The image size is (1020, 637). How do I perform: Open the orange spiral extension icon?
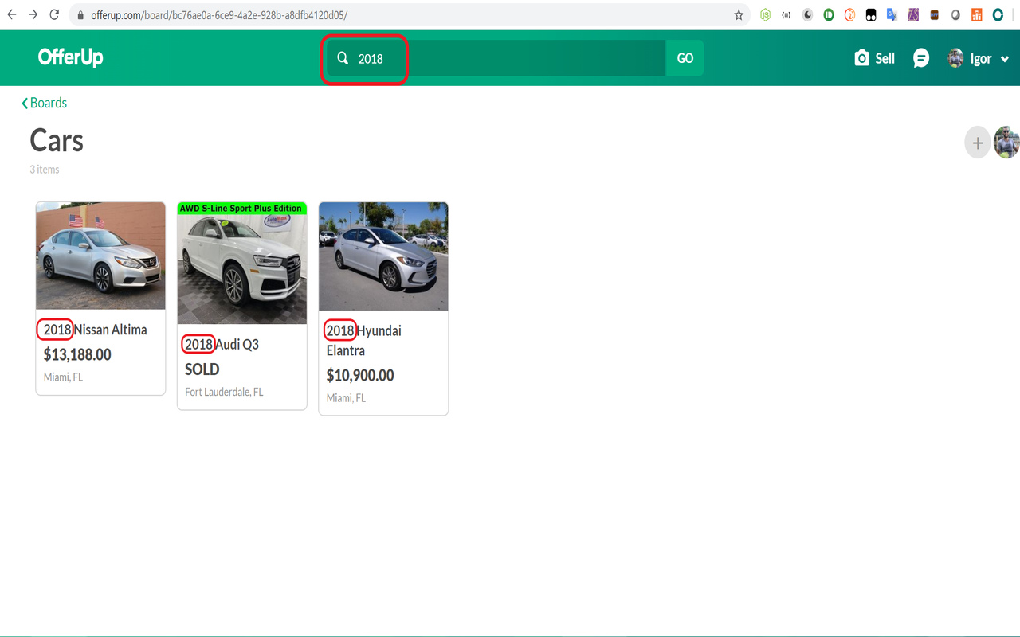tap(849, 14)
